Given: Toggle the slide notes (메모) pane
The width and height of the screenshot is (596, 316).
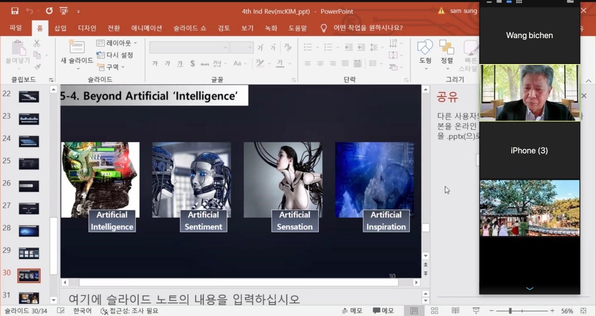Looking at the screenshot, I should 352,311.
